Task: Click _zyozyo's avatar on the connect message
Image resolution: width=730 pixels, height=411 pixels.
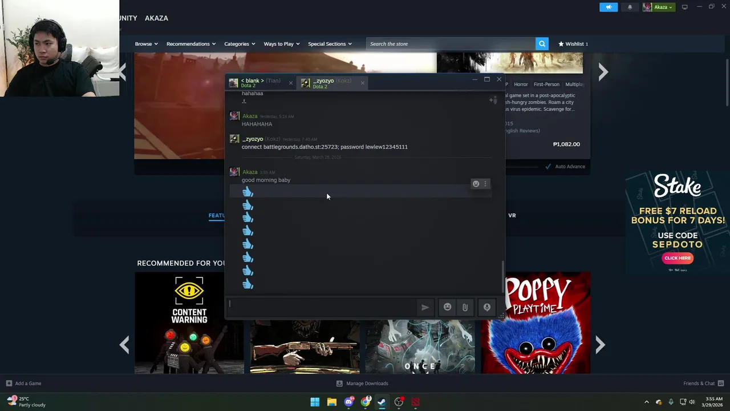Action: (x=234, y=139)
